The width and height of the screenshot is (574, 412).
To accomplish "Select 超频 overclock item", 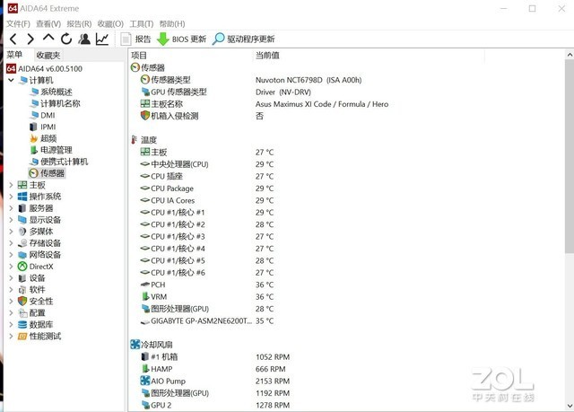I will (43, 138).
